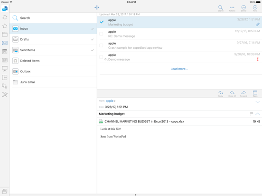Check the RE: Demo message checkbox
262x196 pixels.
coord(101,34)
